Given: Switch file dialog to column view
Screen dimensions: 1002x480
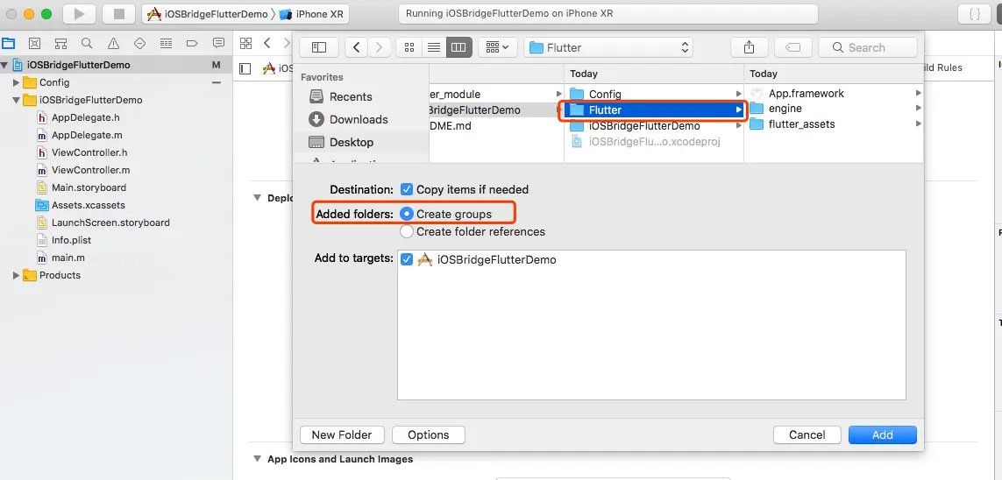Looking at the screenshot, I should [458, 47].
